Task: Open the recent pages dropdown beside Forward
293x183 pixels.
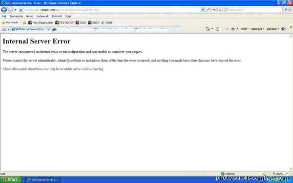Action: pyautogui.click(x=16, y=10)
